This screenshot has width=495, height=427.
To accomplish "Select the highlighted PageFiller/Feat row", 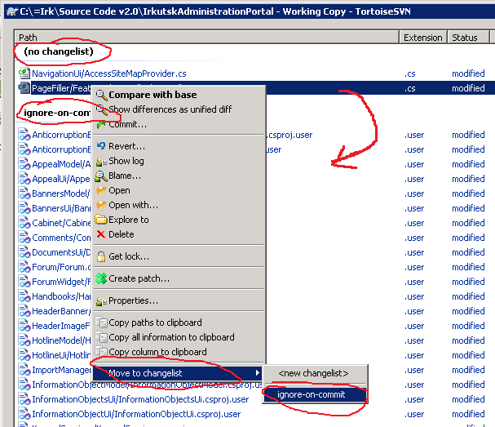I will (x=256, y=88).
